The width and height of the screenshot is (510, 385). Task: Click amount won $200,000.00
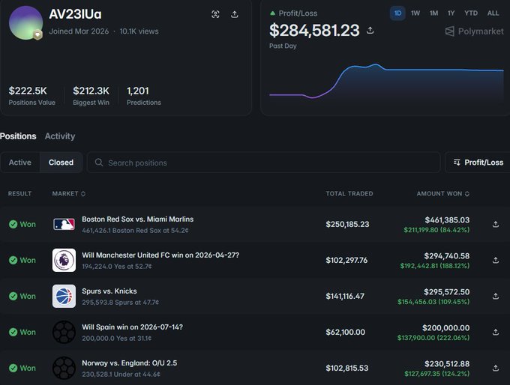[446, 328]
